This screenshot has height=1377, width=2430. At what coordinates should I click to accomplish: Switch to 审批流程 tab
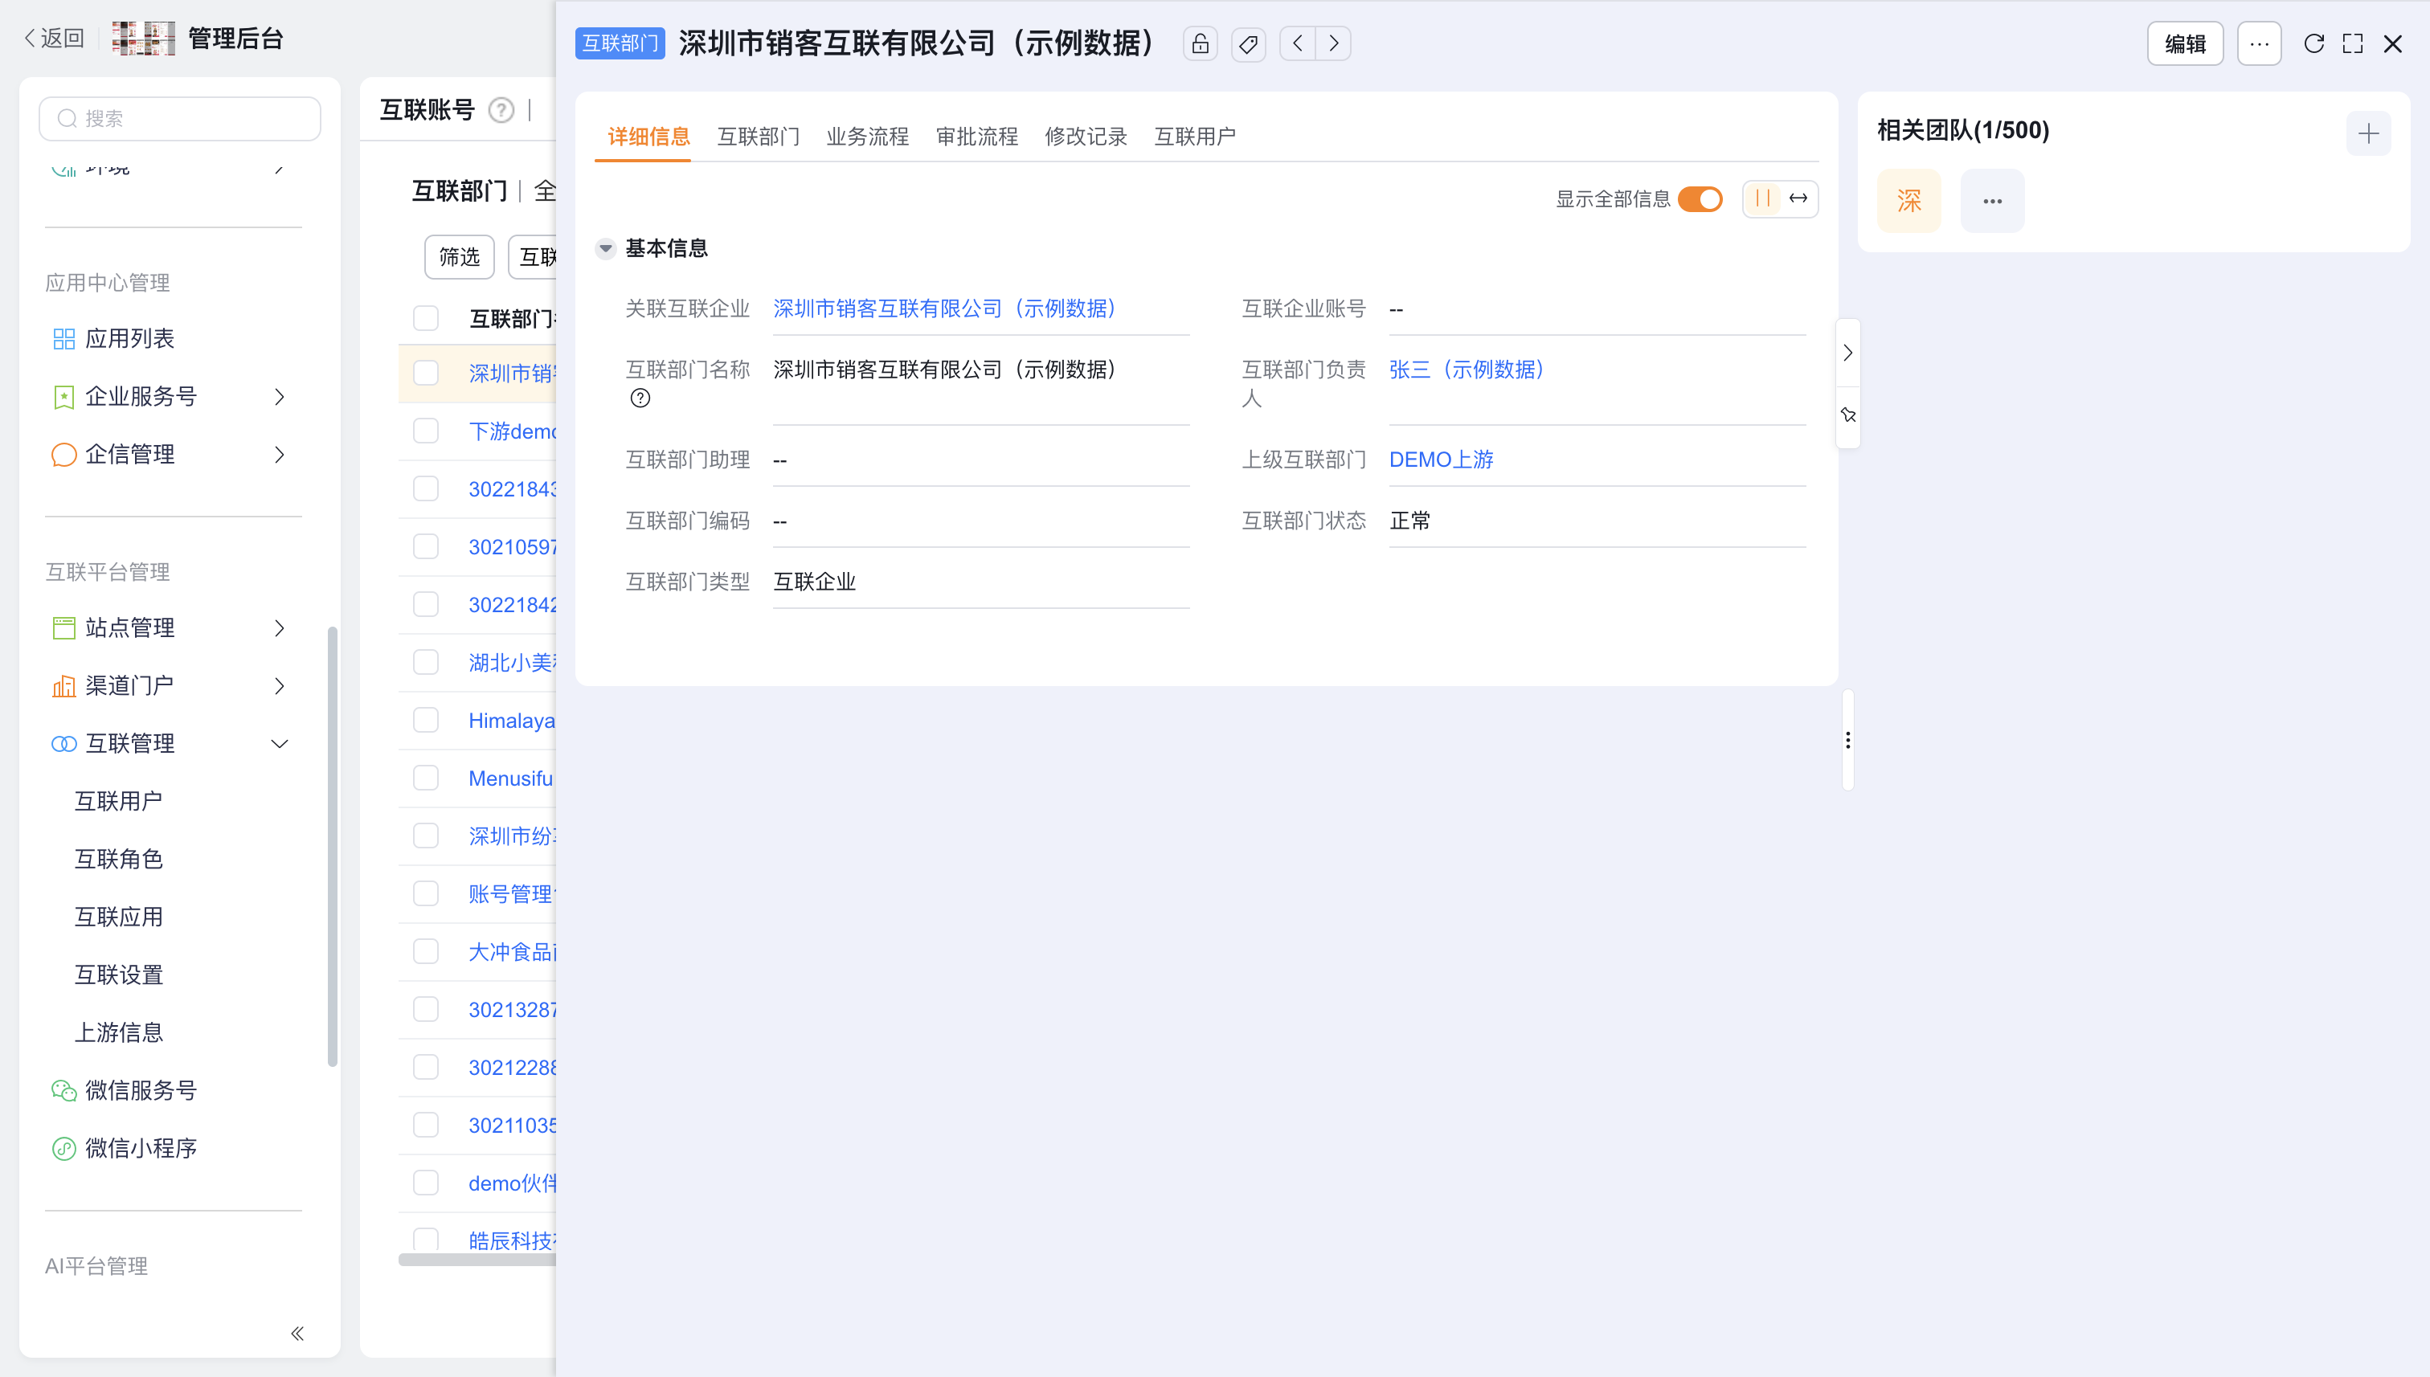976,137
